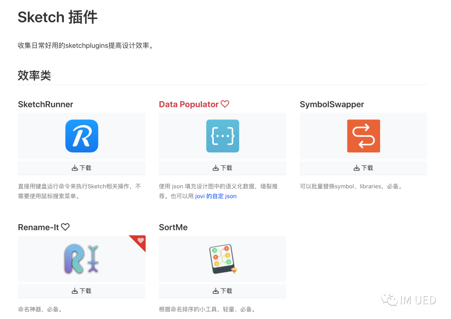Click the Data Populator braces icon
This screenshot has width=451, height=319.
tap(223, 136)
